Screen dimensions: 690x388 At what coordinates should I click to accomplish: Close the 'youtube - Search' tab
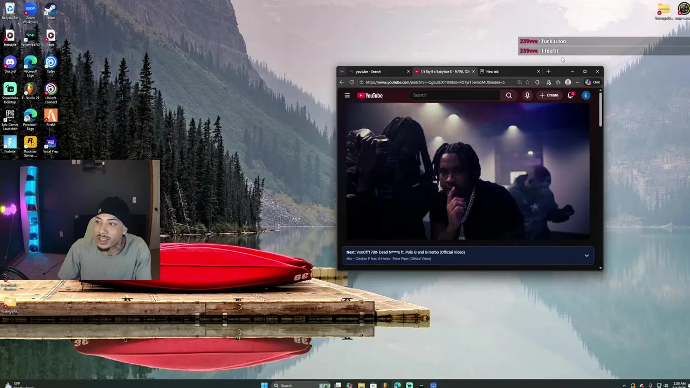[408, 71]
